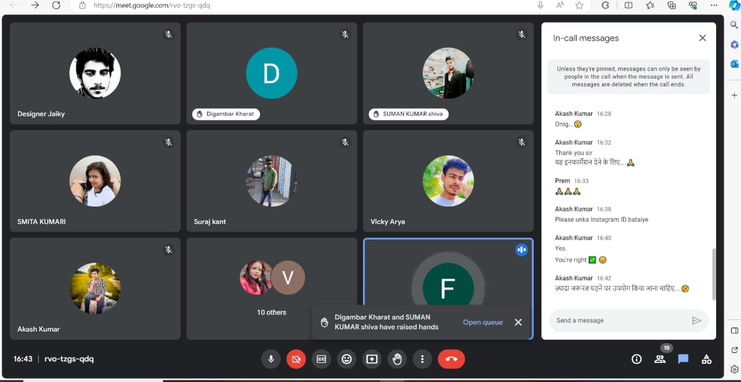This screenshot has width=741, height=382.
Task: Raise your hand
Action: [397, 359]
